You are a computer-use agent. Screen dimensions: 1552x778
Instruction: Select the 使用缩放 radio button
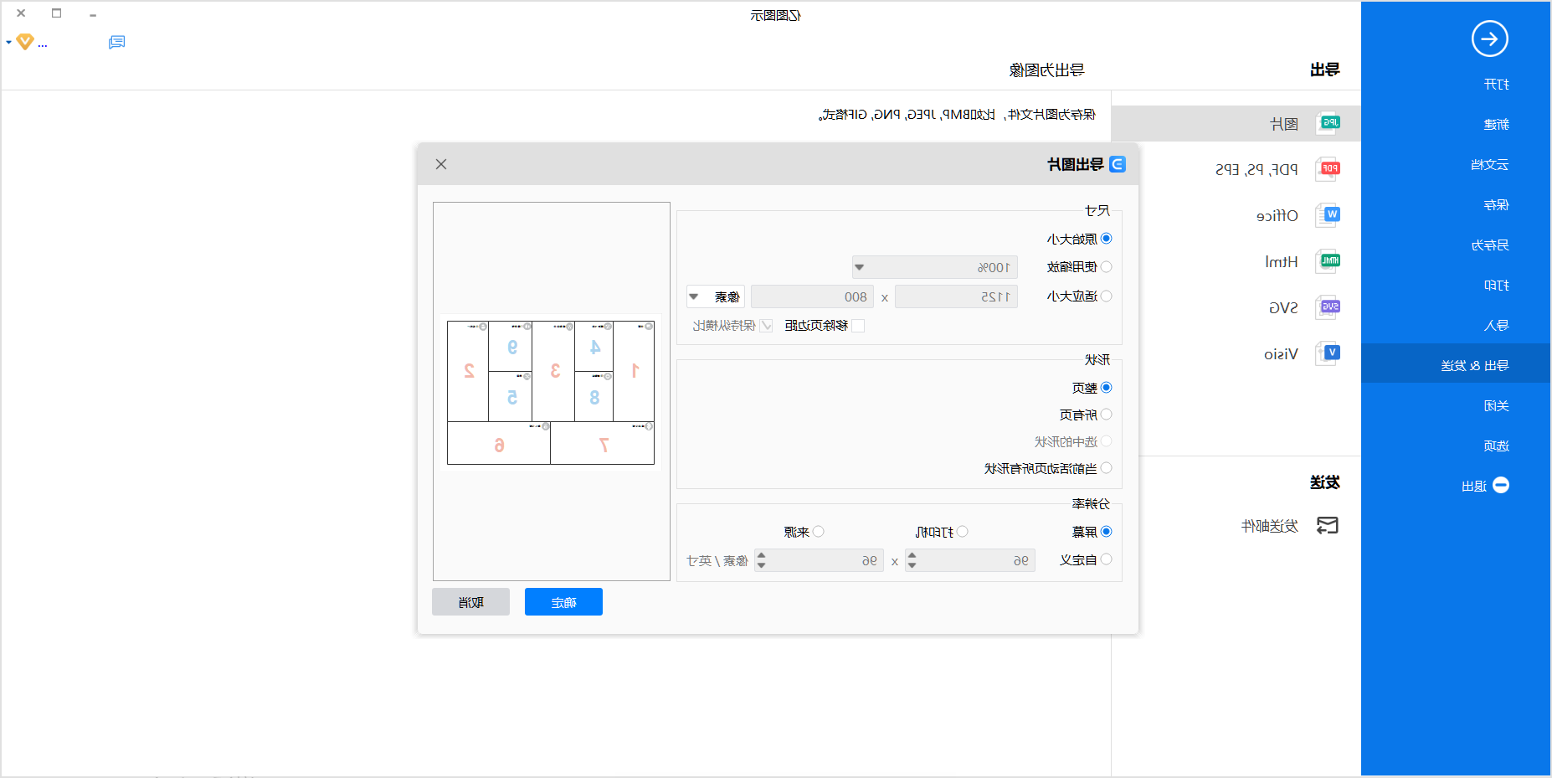pyautogui.click(x=1106, y=267)
